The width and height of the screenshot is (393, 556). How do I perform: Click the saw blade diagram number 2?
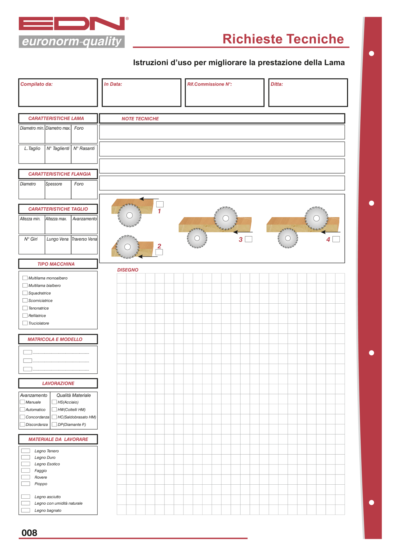tap(132, 247)
